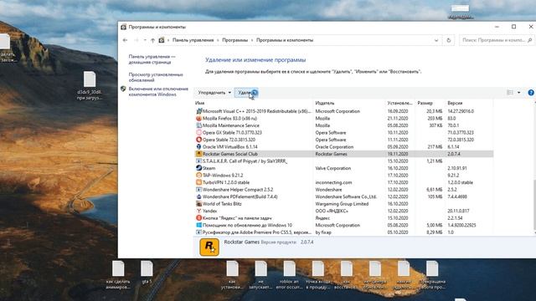The width and height of the screenshot is (536, 301).
Task: Select the Microsoft Visual C++ 2015-2019 icon
Action: [x=199, y=111]
